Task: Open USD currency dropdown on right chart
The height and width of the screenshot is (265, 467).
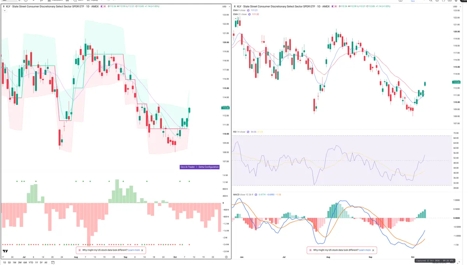Action: (456, 7)
